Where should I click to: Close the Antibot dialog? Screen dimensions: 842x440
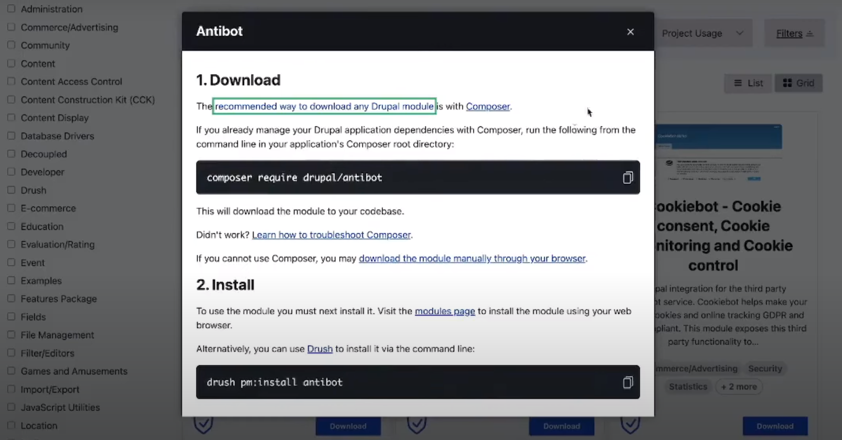pos(631,32)
